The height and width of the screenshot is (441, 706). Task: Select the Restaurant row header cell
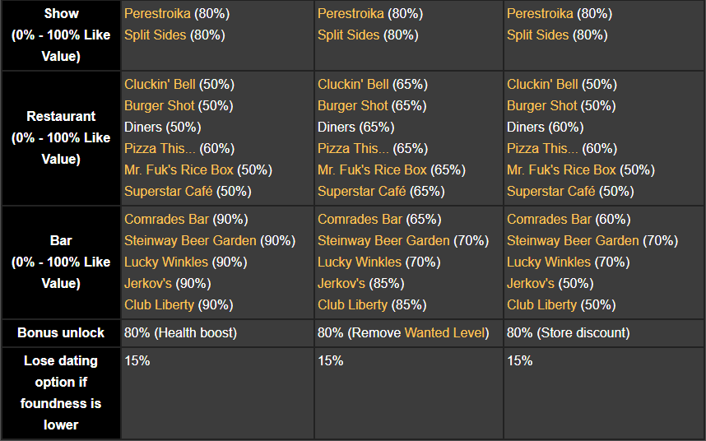point(61,137)
